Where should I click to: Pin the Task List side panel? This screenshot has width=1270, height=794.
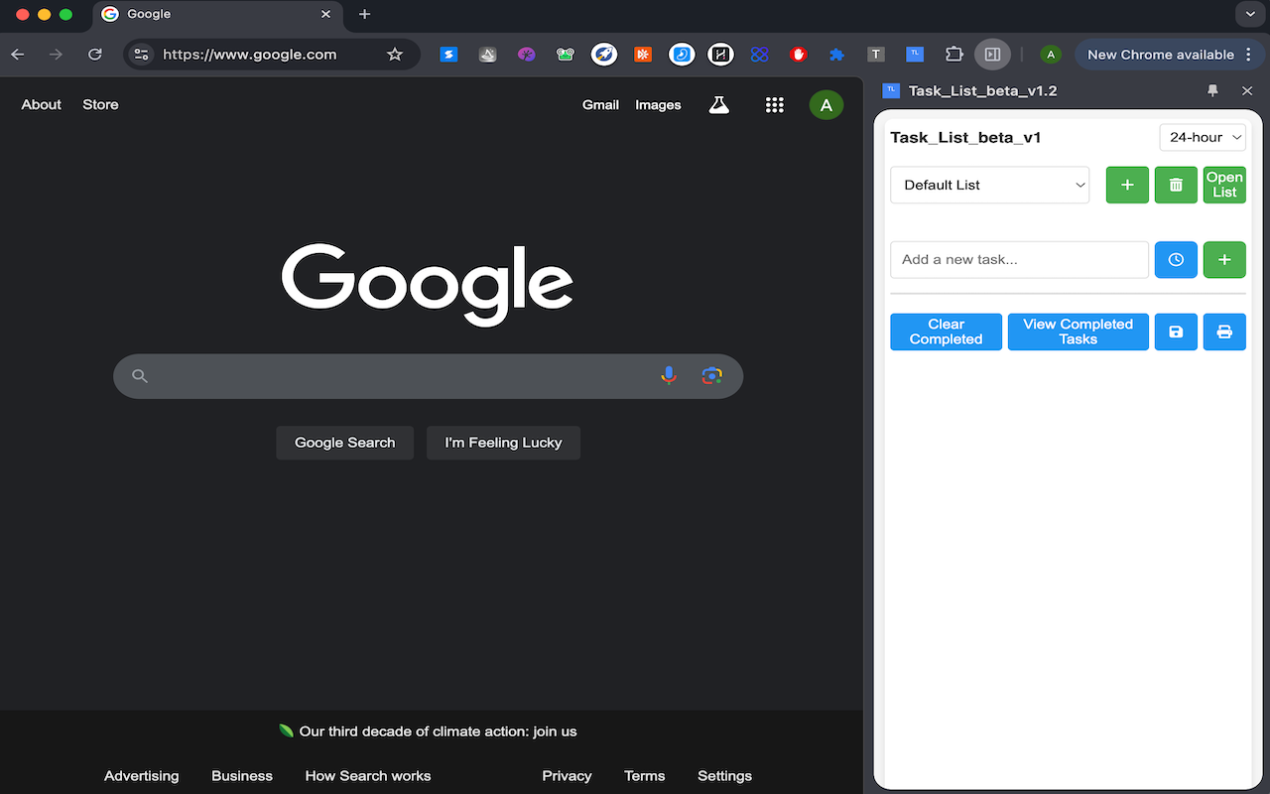[x=1212, y=90]
